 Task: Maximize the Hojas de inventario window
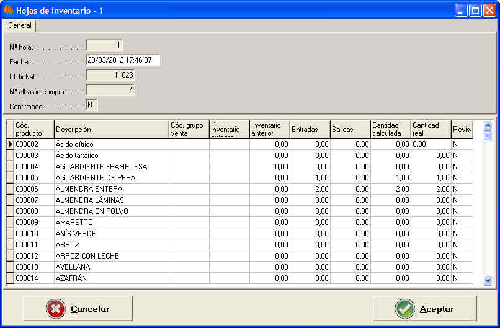click(475, 10)
